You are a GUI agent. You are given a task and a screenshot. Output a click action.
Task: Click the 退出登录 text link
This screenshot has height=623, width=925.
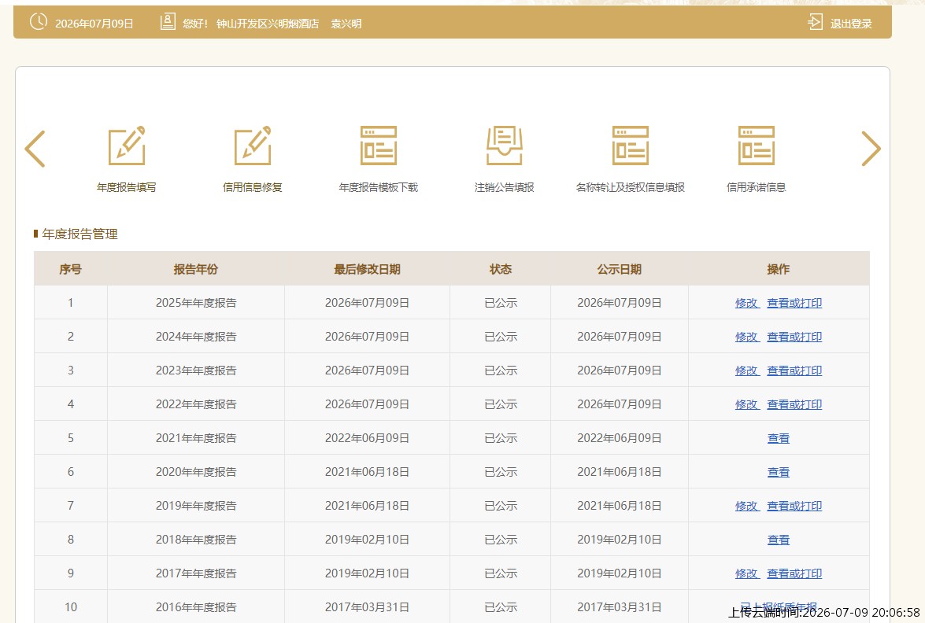(851, 24)
